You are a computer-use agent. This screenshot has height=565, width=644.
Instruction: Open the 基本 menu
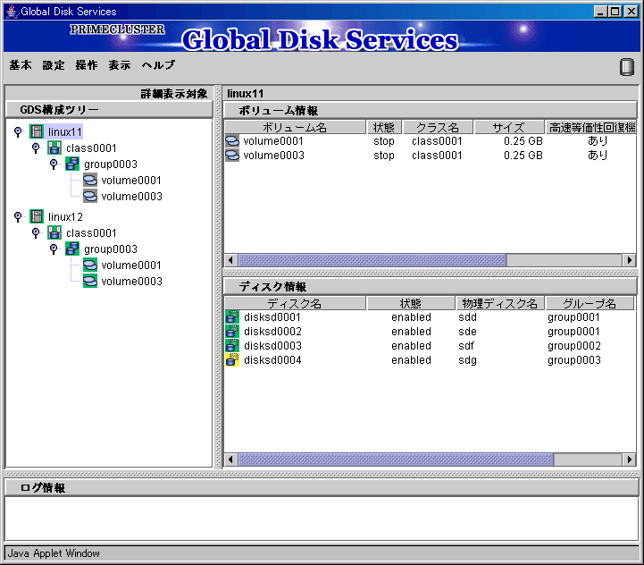coord(21,65)
